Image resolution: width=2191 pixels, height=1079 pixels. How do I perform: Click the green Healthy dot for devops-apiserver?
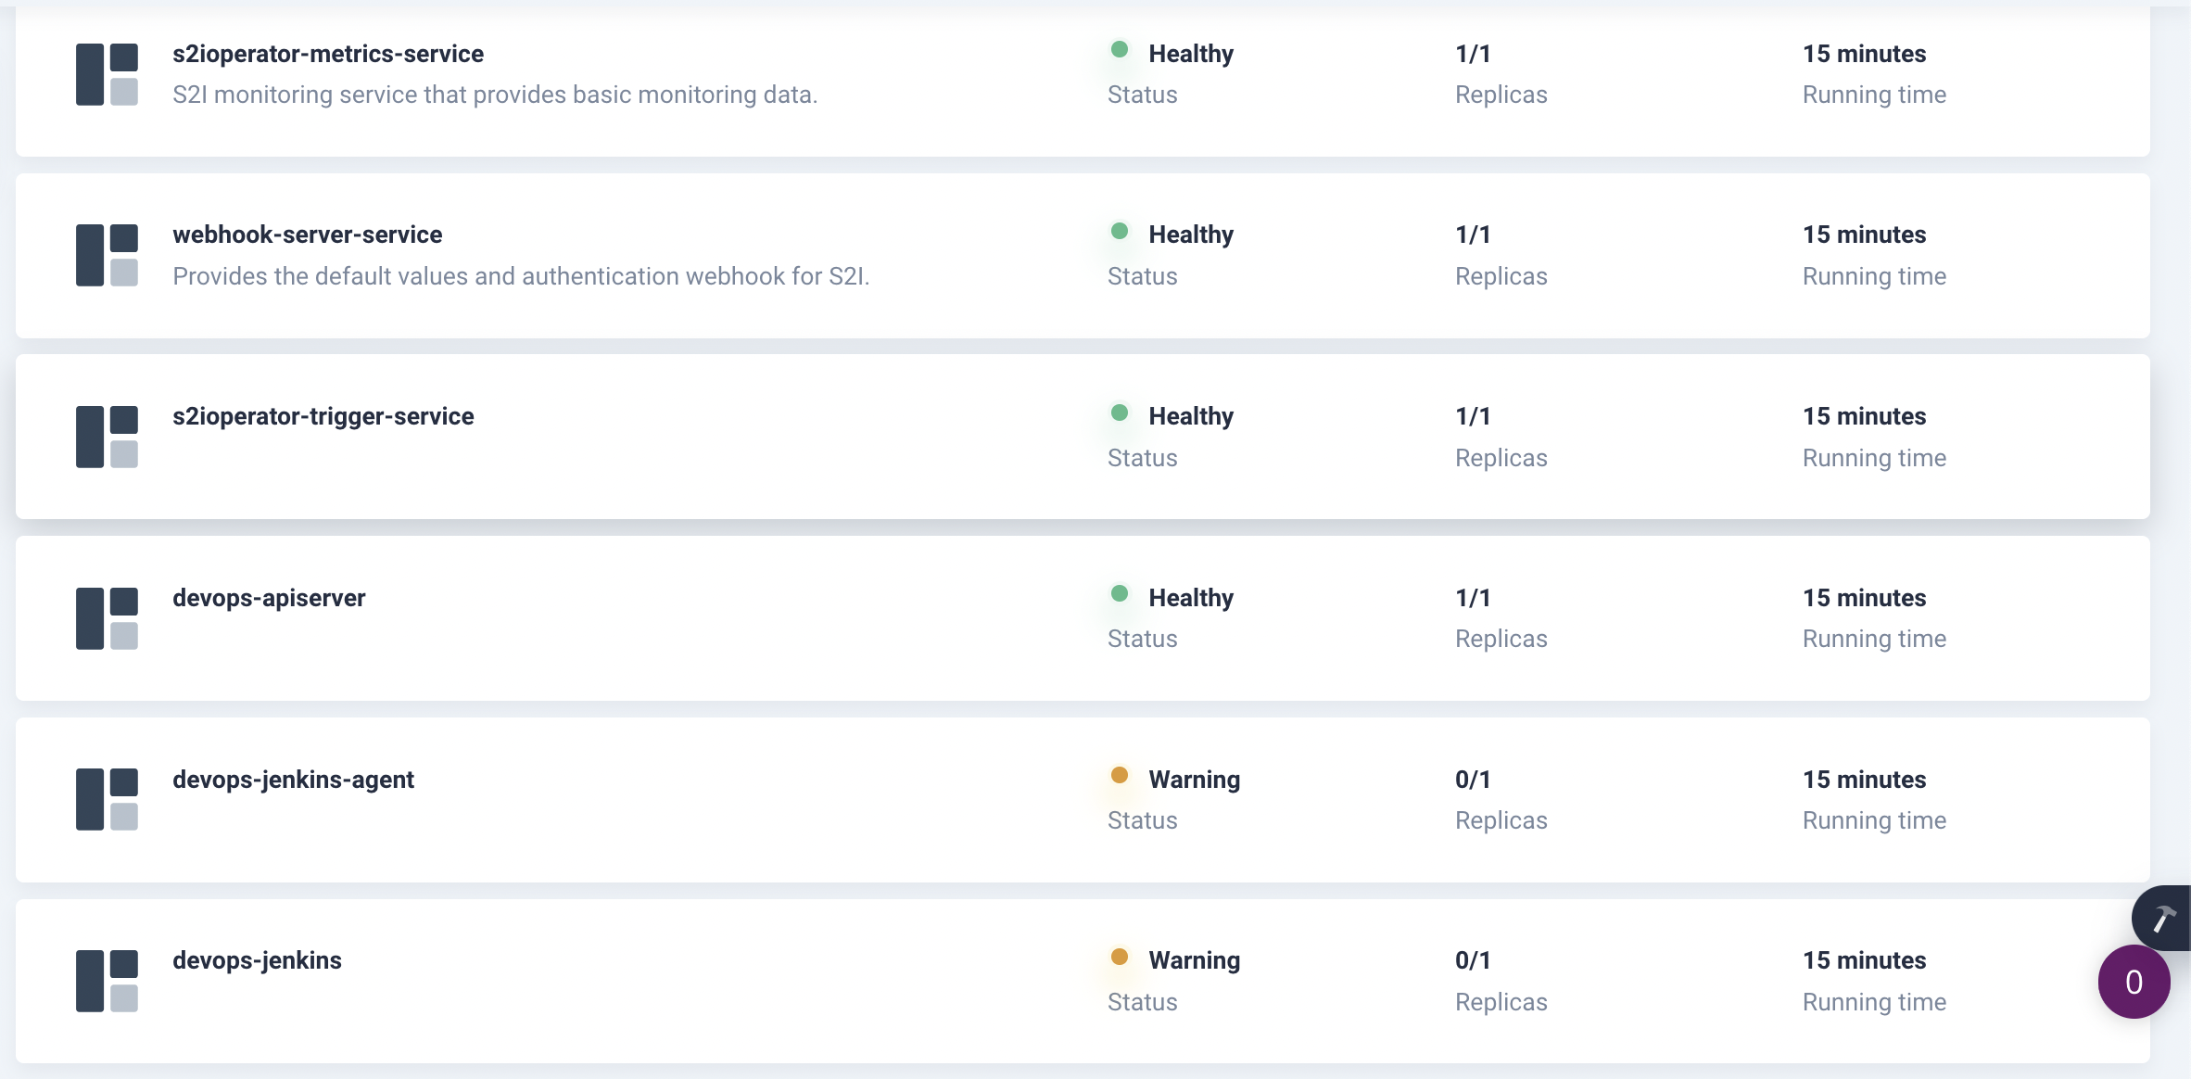pyautogui.click(x=1121, y=593)
